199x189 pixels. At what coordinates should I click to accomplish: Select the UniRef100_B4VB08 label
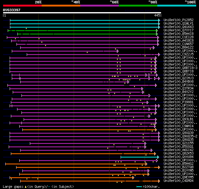tap(178, 82)
